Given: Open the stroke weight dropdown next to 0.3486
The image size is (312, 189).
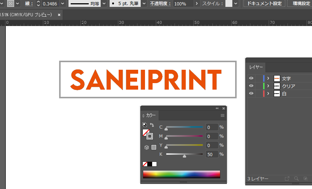Looking at the screenshot, I should pyautogui.click(x=62, y=3).
